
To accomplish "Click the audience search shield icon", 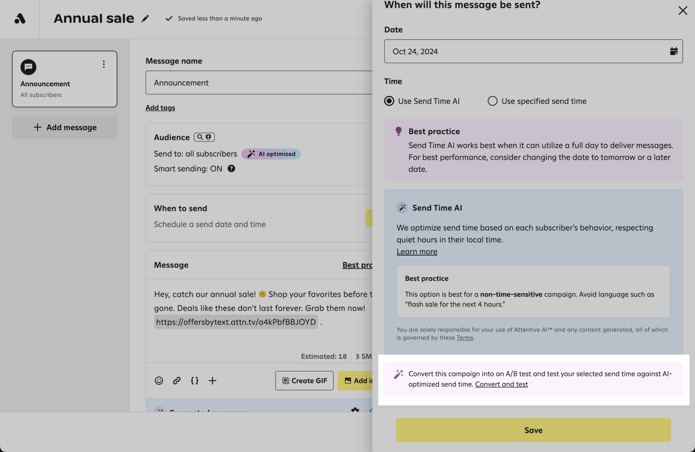I will pyautogui.click(x=204, y=137).
